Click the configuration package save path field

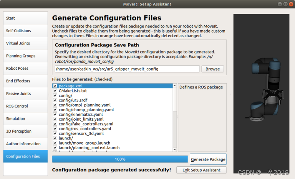click(x=127, y=69)
